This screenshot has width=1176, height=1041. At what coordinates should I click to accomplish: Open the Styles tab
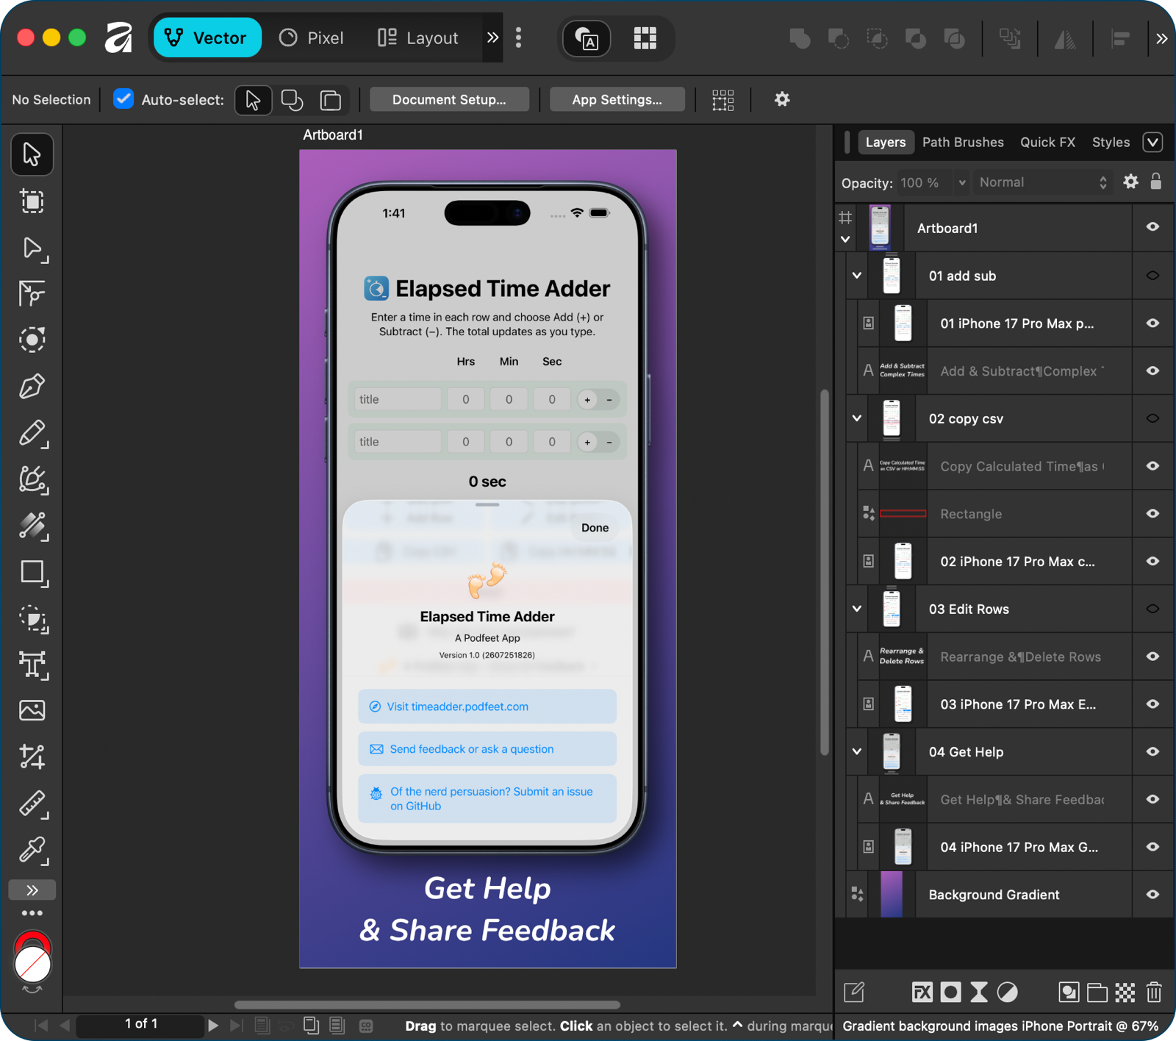[x=1111, y=142]
